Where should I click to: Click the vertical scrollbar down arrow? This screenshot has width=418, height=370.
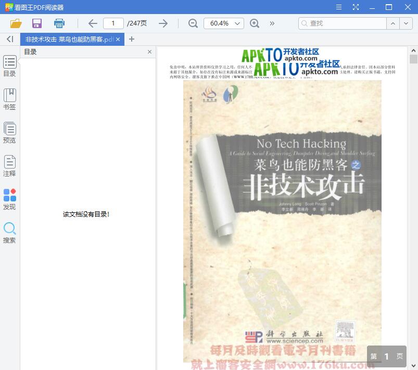tap(413, 366)
